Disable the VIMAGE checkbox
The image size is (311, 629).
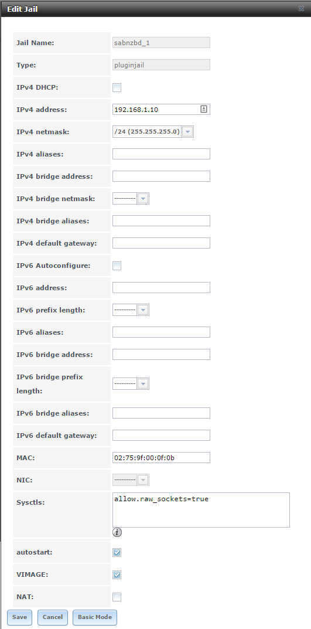(117, 575)
